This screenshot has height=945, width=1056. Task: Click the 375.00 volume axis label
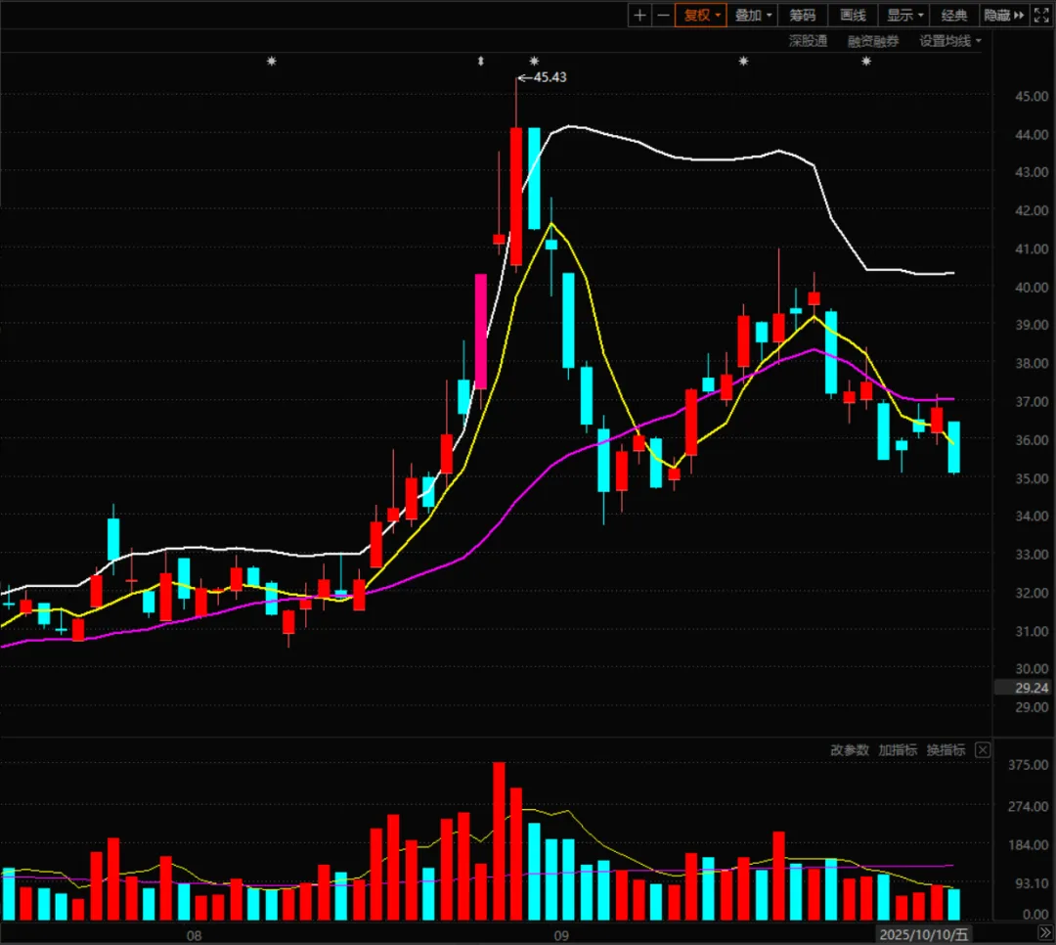pos(1028,765)
